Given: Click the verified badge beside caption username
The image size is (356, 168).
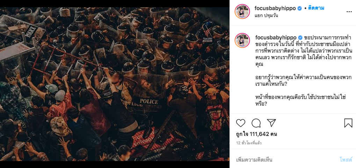Looking at the screenshot, I should pyautogui.click(x=300, y=38).
